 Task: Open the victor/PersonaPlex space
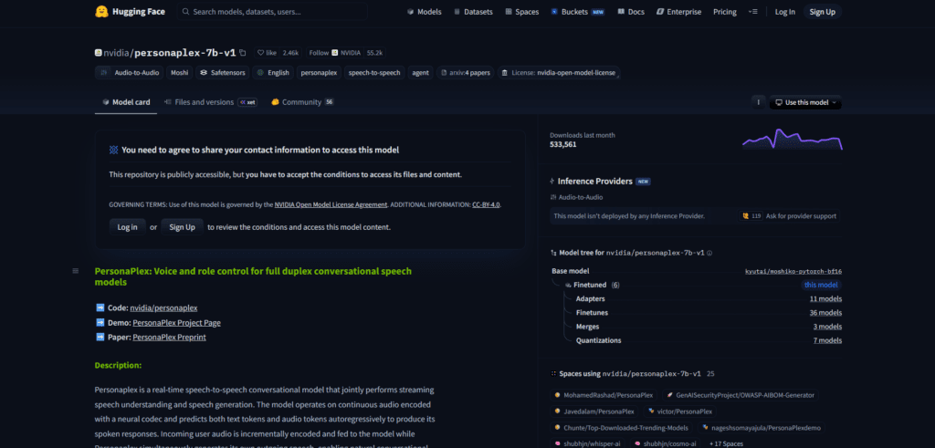[679, 412]
